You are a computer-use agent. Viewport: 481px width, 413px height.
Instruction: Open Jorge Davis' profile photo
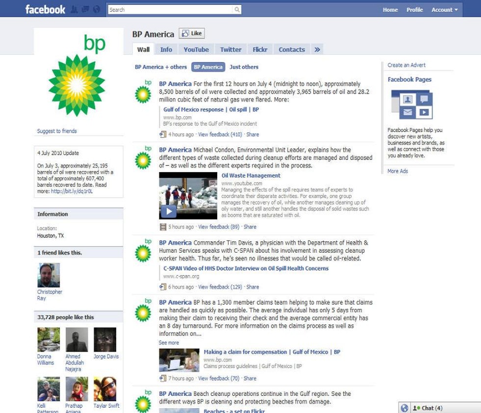tap(105, 339)
